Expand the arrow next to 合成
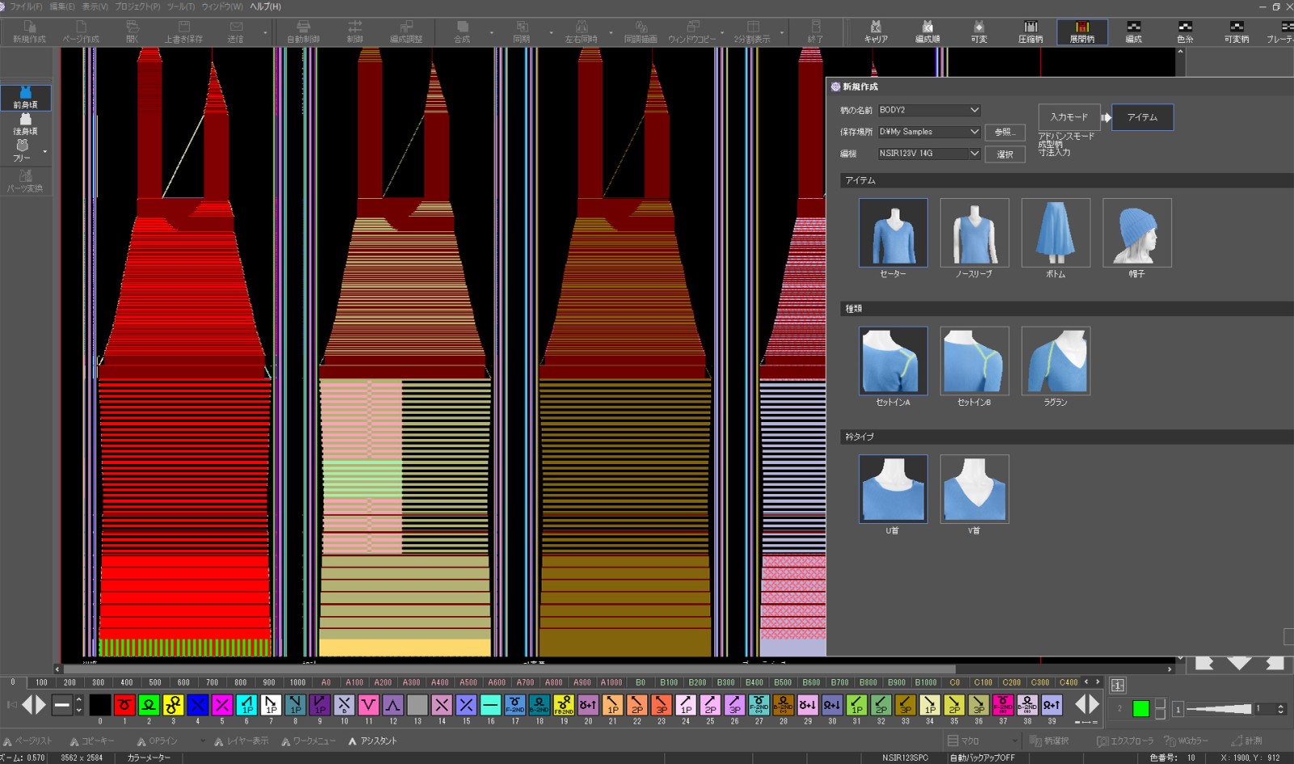This screenshot has width=1294, height=764. coord(492,33)
